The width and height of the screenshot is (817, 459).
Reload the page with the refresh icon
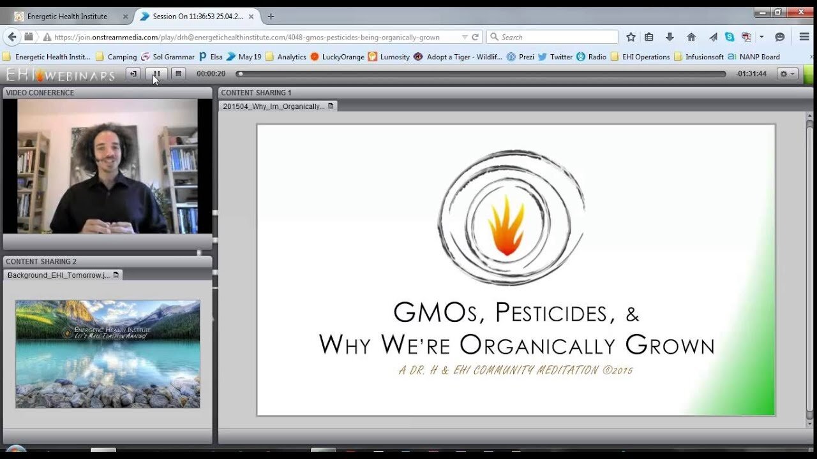[475, 37]
